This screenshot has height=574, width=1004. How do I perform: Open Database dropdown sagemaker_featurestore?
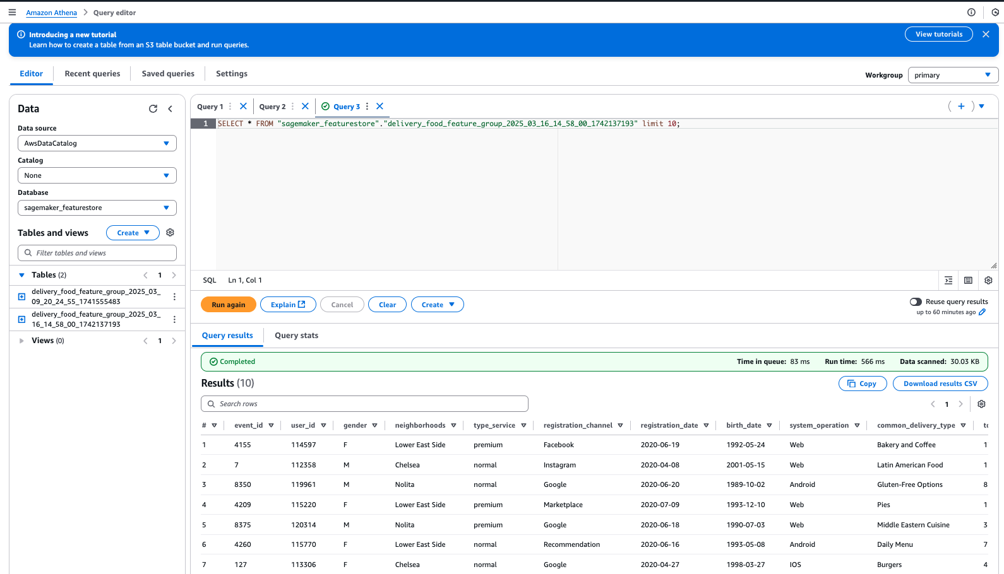pyautogui.click(x=97, y=208)
